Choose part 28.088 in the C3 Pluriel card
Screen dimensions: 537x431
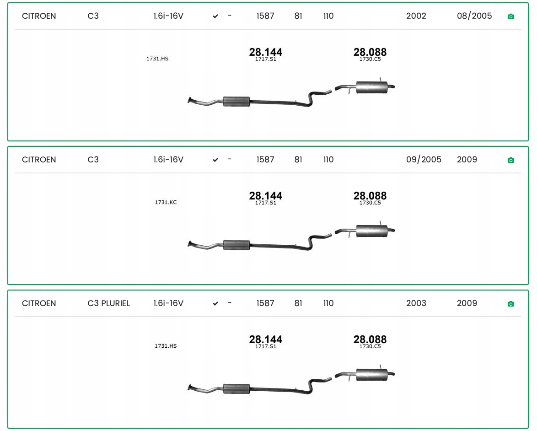370,339
